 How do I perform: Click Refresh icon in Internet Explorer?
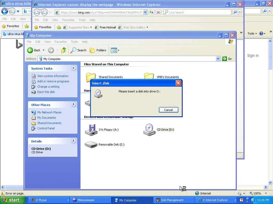tap(151, 12)
